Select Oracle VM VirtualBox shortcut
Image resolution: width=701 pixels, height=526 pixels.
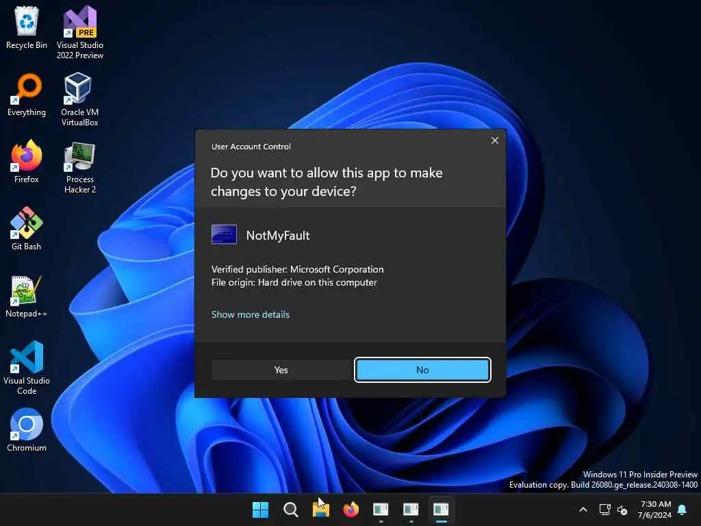click(80, 99)
